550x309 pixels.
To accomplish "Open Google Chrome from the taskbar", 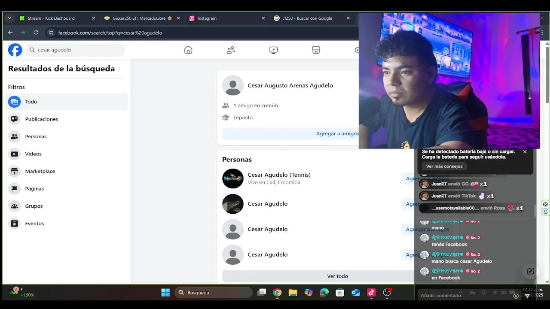I will click(277, 293).
